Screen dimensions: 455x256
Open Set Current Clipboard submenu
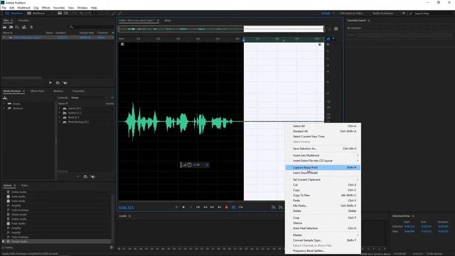tap(323, 180)
